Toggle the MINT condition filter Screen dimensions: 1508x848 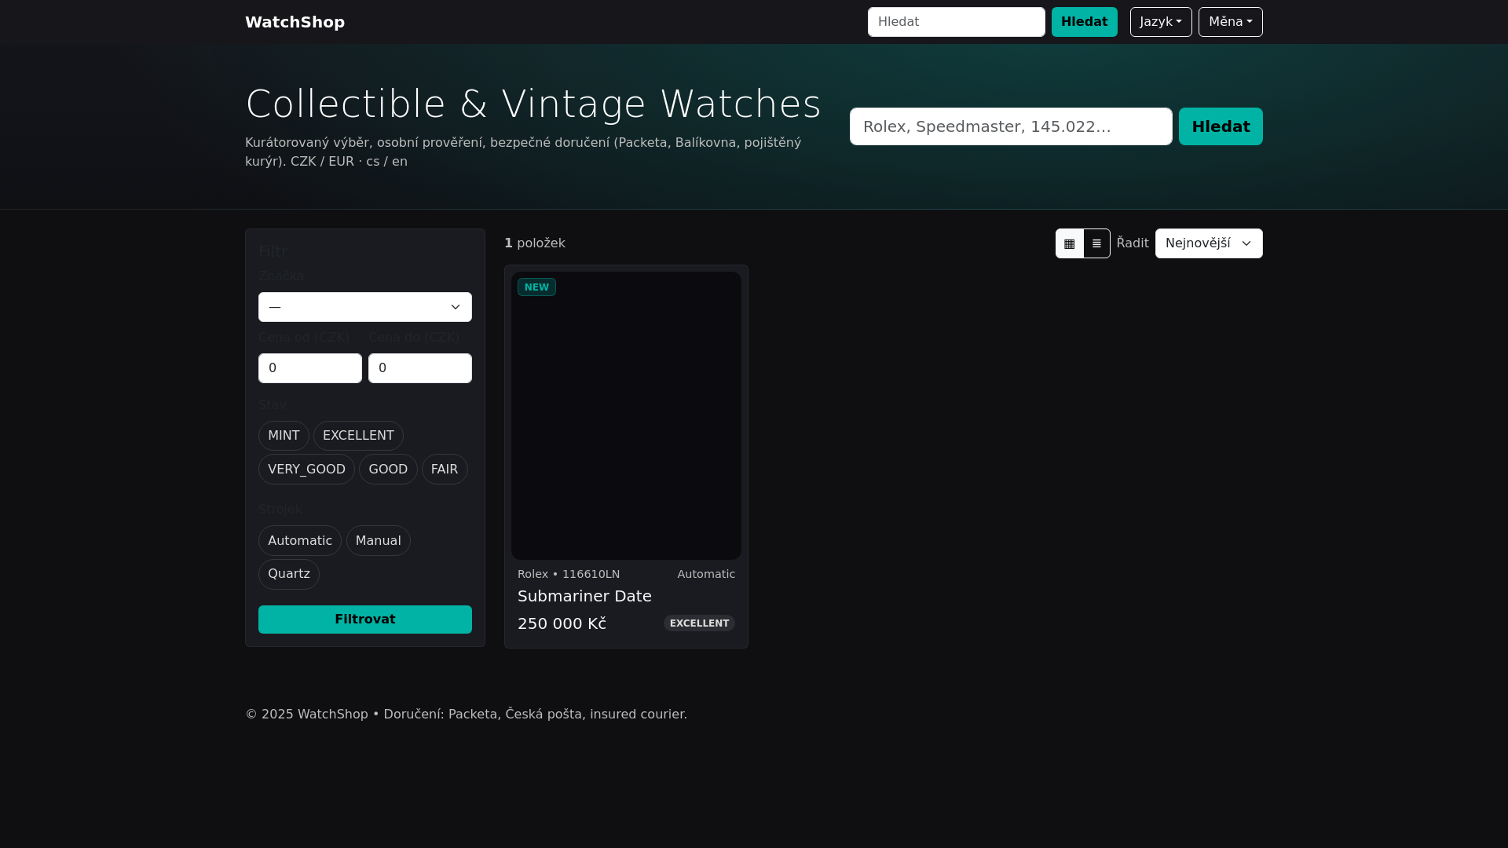[x=284, y=436]
